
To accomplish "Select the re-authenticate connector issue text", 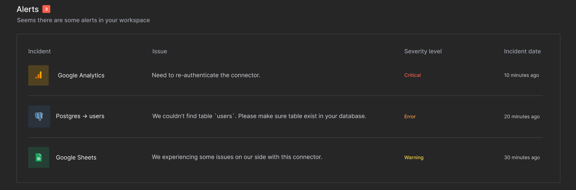I will [x=206, y=75].
